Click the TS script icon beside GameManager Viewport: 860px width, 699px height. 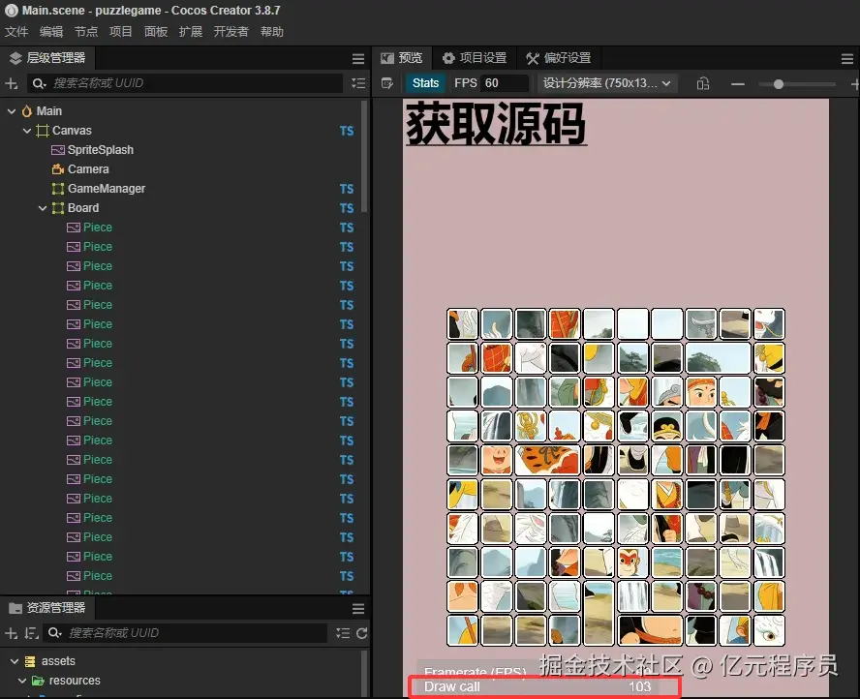[x=347, y=189]
